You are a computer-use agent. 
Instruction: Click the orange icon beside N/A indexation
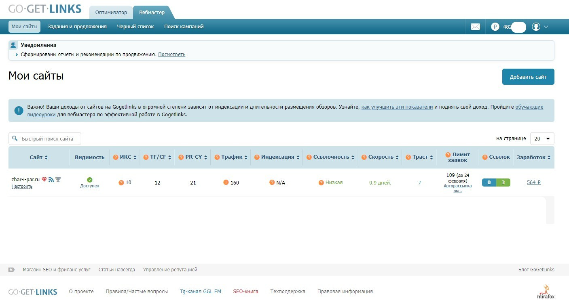point(272,183)
